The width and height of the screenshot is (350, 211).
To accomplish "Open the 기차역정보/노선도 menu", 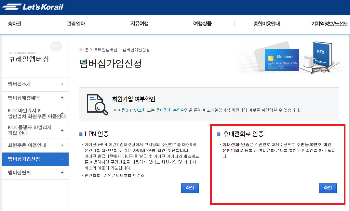I will (x=330, y=24).
